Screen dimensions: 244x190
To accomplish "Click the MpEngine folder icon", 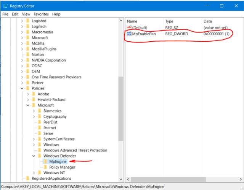I will click(x=45, y=161).
